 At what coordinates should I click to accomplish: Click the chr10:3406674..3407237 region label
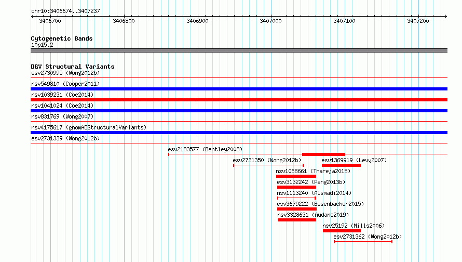(65, 11)
